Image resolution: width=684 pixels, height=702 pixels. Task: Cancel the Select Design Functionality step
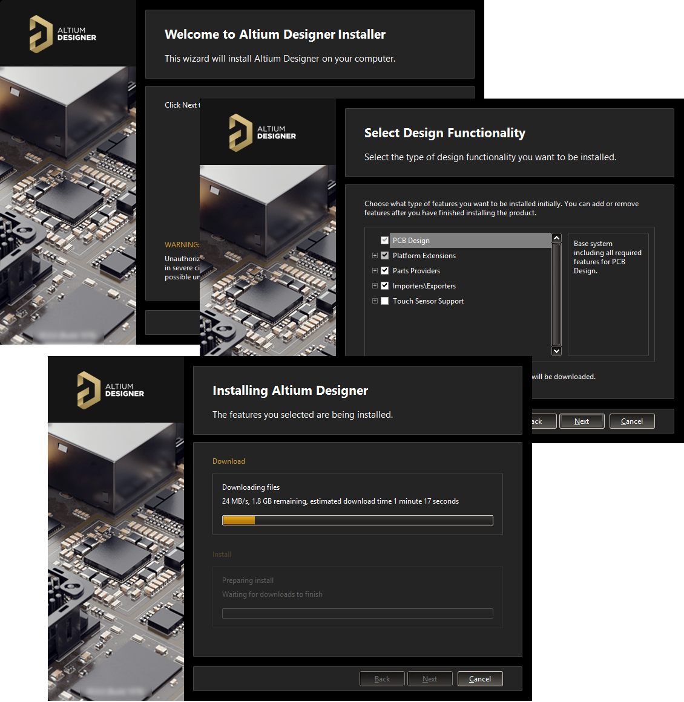[631, 421]
